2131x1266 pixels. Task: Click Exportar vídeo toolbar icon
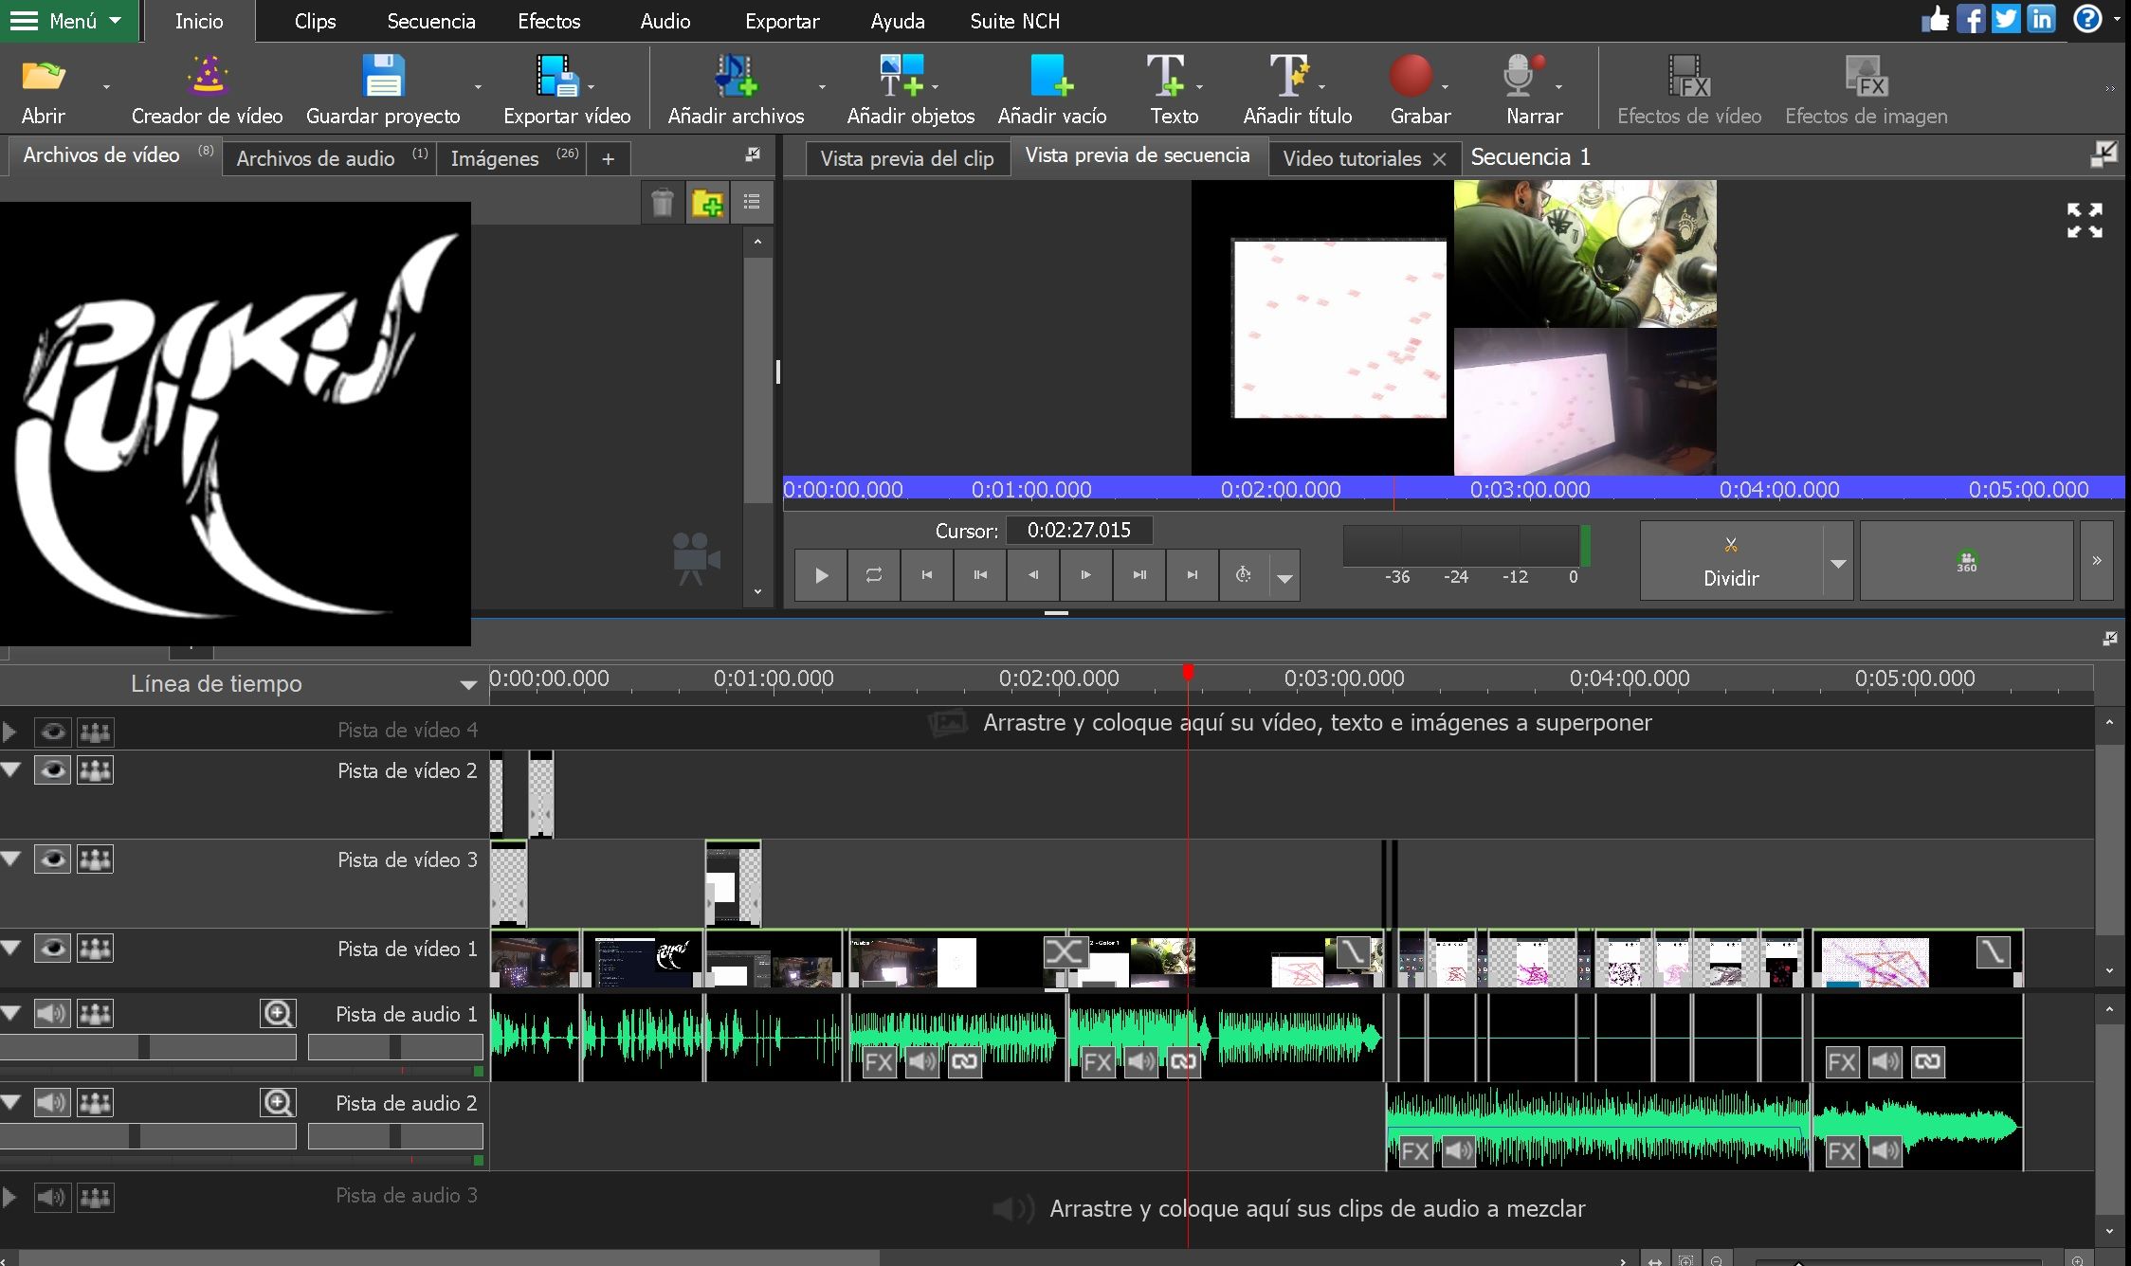pos(557,78)
